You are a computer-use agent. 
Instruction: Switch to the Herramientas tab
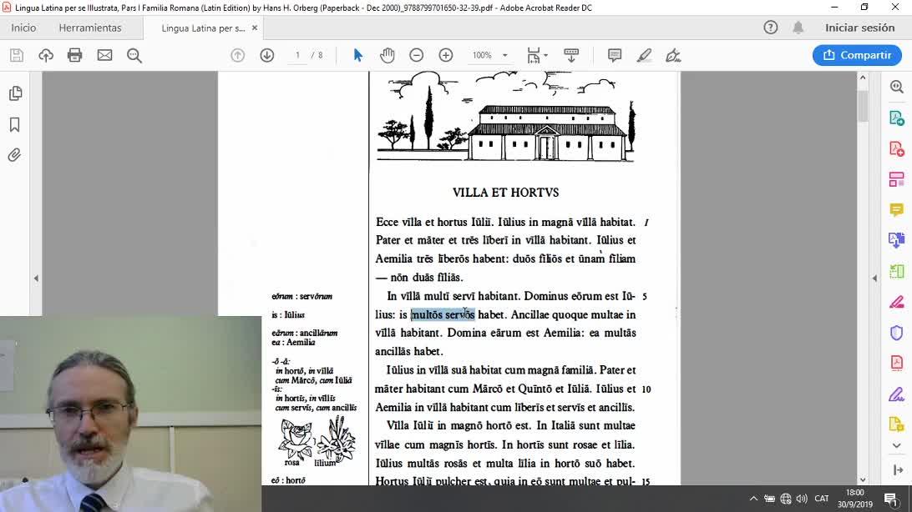(x=90, y=28)
